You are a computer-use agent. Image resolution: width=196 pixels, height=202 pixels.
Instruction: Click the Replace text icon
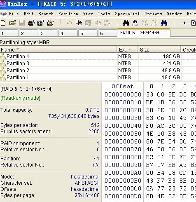point(145,23)
